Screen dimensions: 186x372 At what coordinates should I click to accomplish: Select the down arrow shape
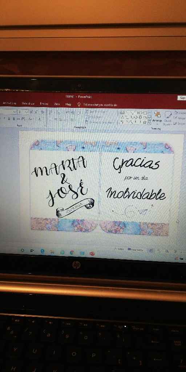point(140,117)
